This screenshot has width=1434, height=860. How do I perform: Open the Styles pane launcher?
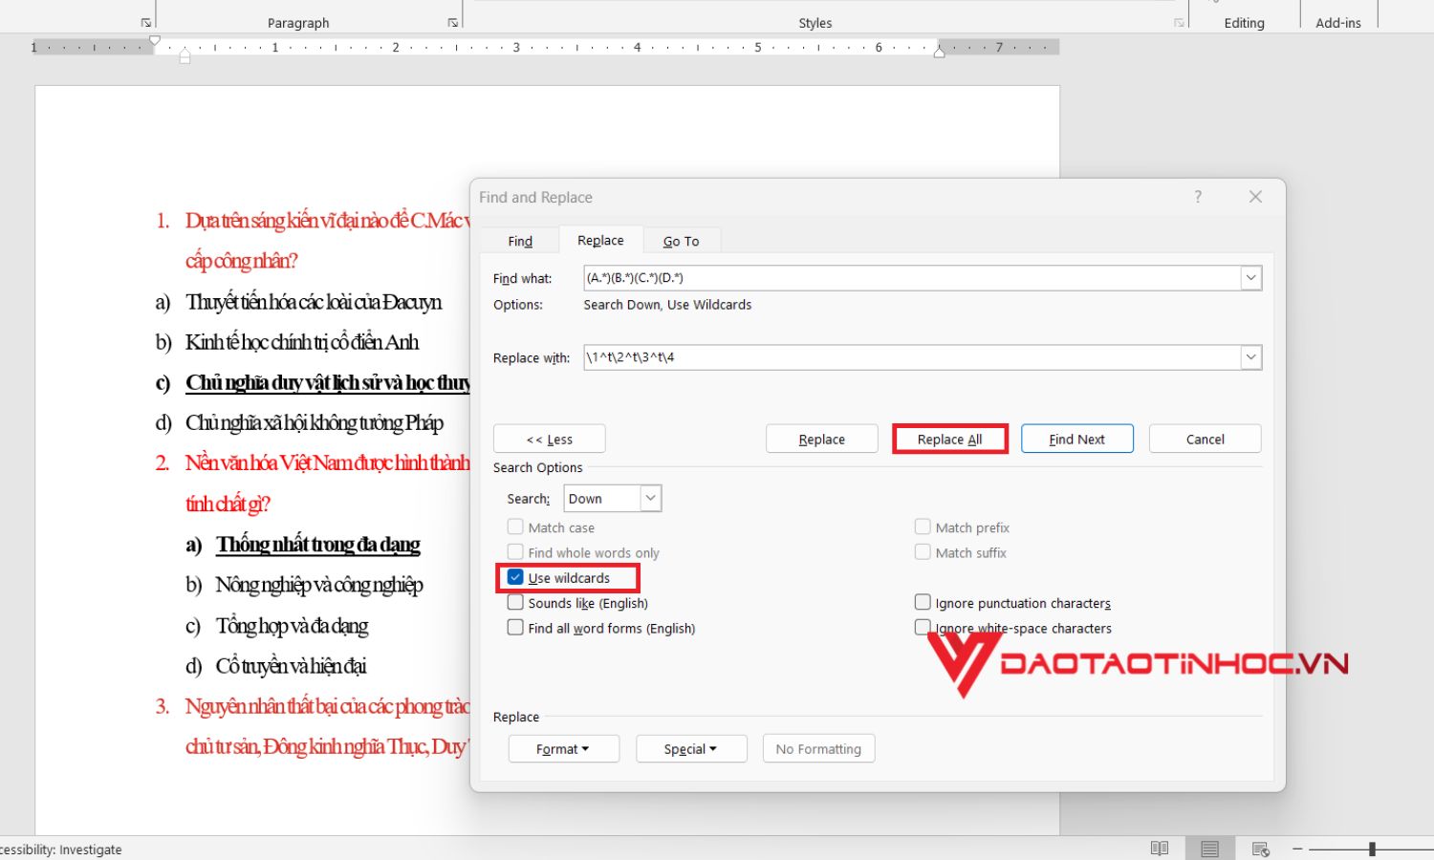pos(1180,22)
